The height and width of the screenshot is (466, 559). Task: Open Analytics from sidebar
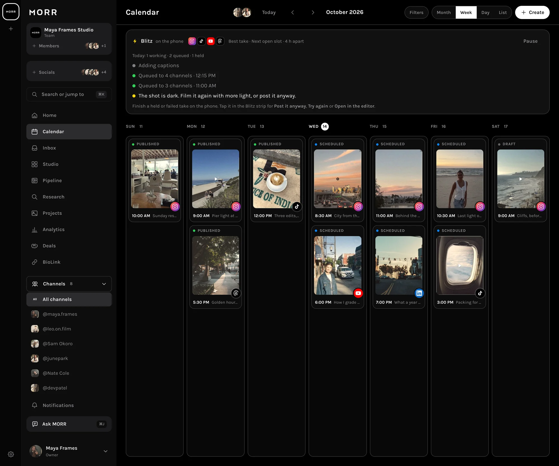pyautogui.click(x=69, y=230)
